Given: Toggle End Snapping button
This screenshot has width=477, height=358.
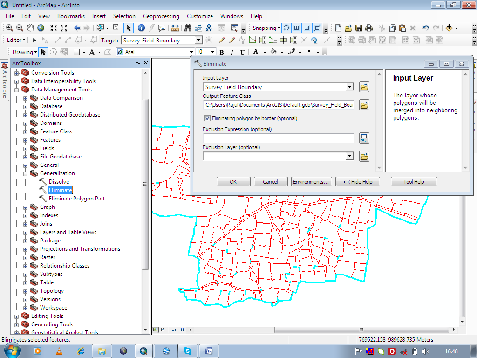Looking at the screenshot, I should [297, 28].
